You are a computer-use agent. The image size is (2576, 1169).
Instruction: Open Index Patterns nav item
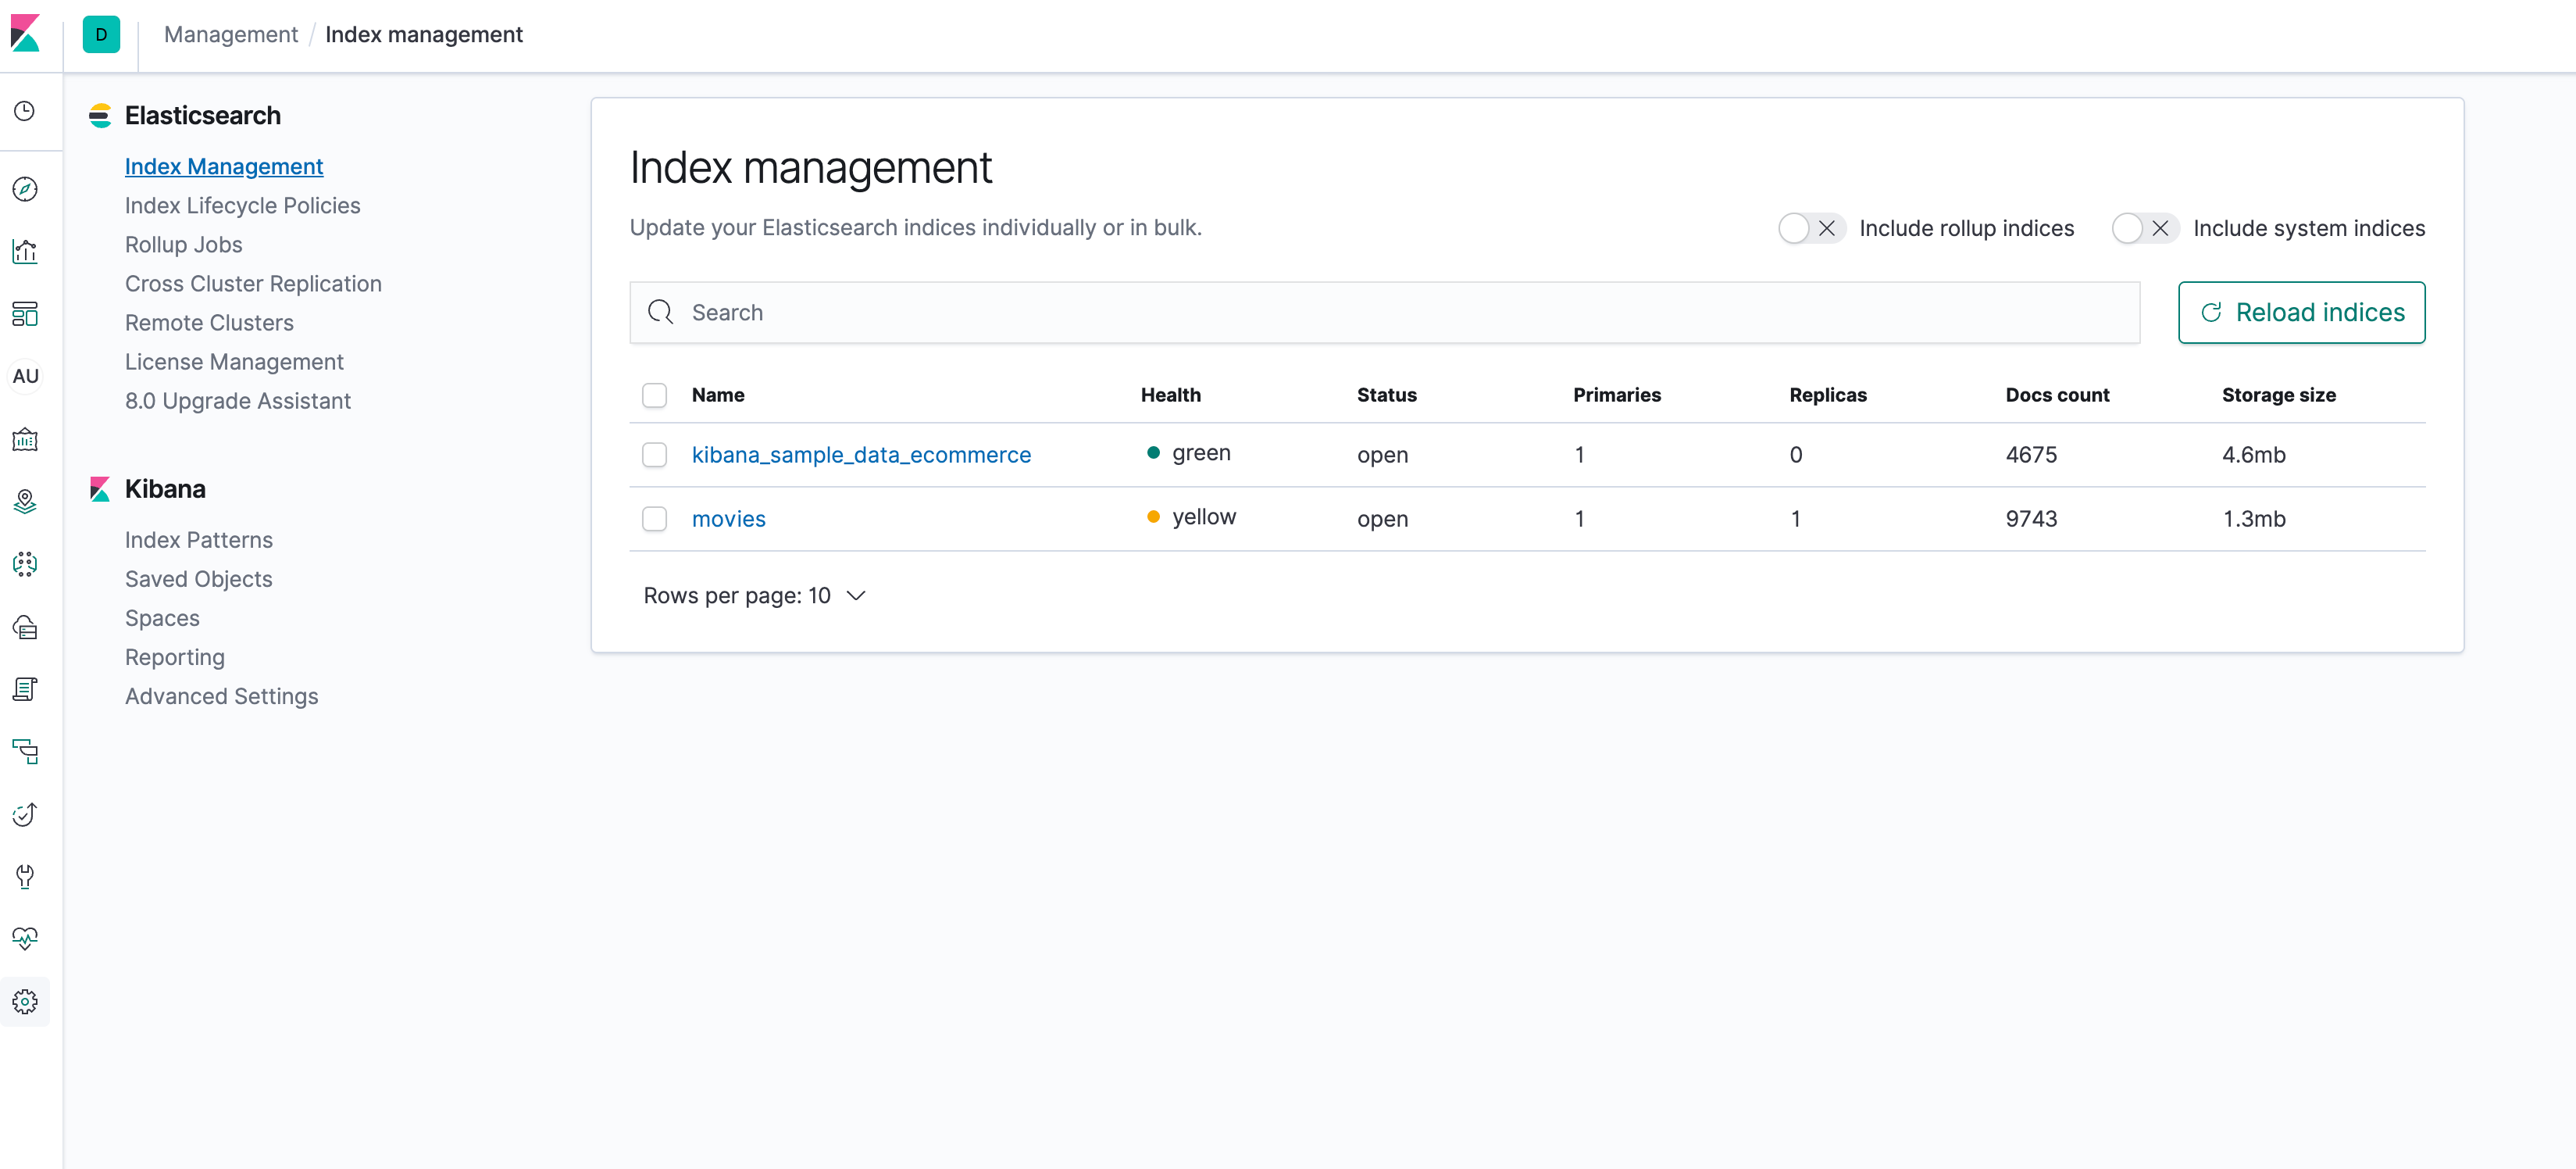(x=199, y=539)
